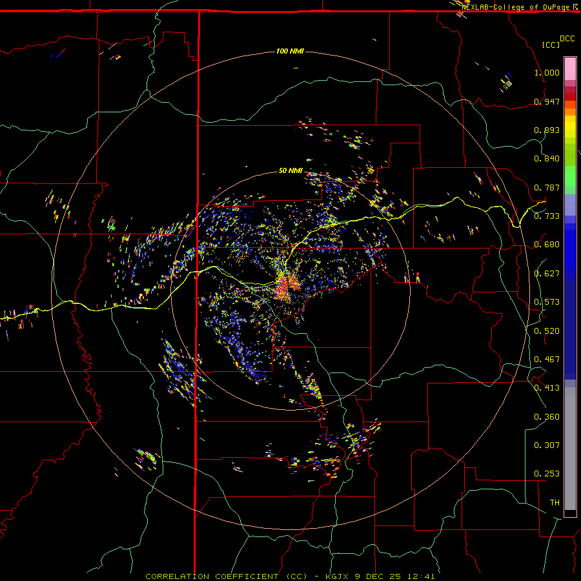Click the 0.947 scale value

[547, 101]
